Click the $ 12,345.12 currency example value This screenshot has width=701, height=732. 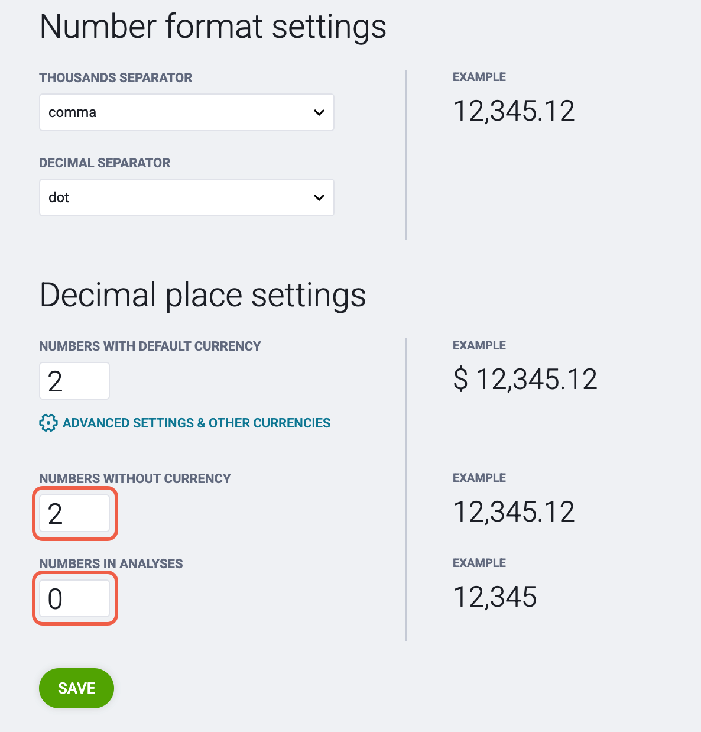[525, 379]
